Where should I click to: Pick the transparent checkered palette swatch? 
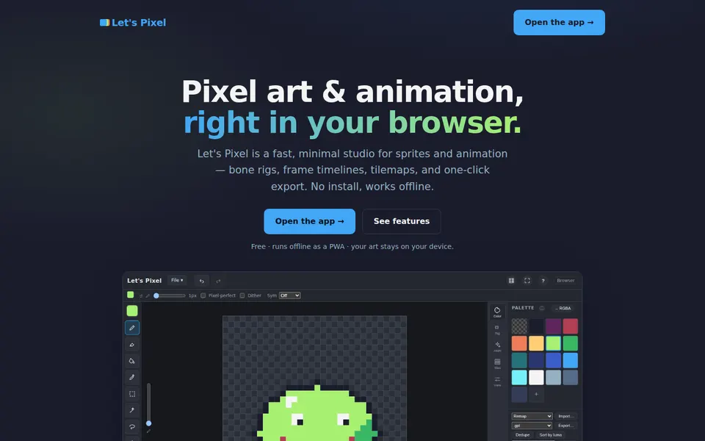click(x=519, y=326)
